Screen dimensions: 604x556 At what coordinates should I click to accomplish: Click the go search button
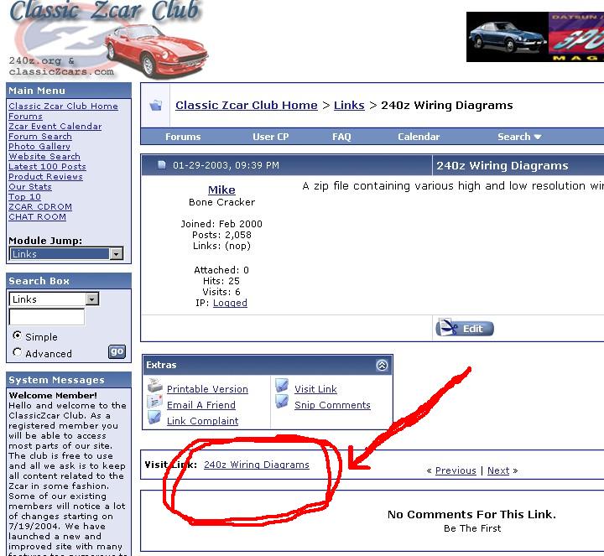click(x=117, y=351)
